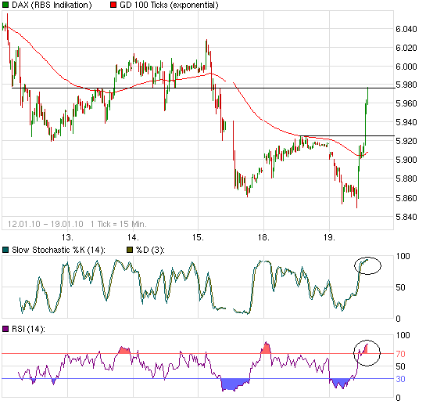Click the olive %D (3) legend square
The image size is (426, 404).
click(x=130, y=250)
